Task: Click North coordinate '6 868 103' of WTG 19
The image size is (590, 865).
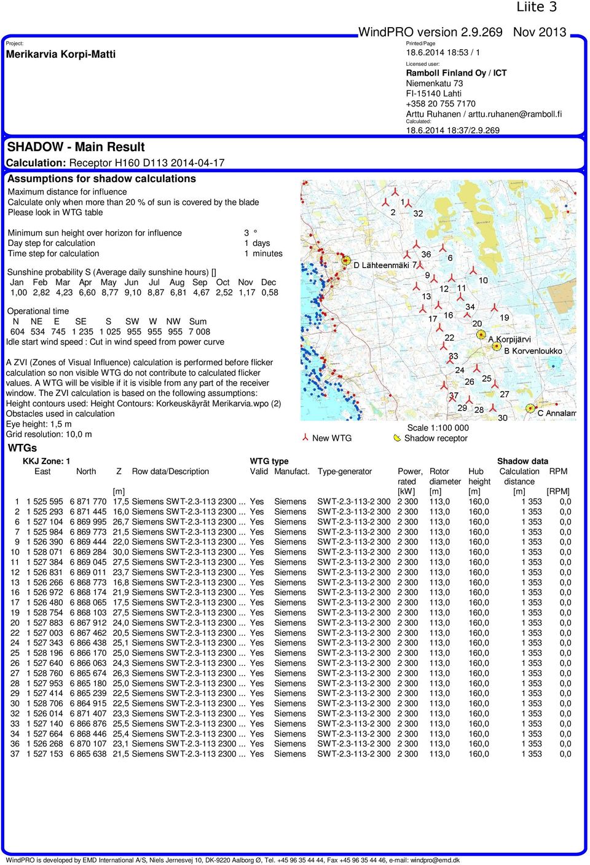Action: pos(88,612)
